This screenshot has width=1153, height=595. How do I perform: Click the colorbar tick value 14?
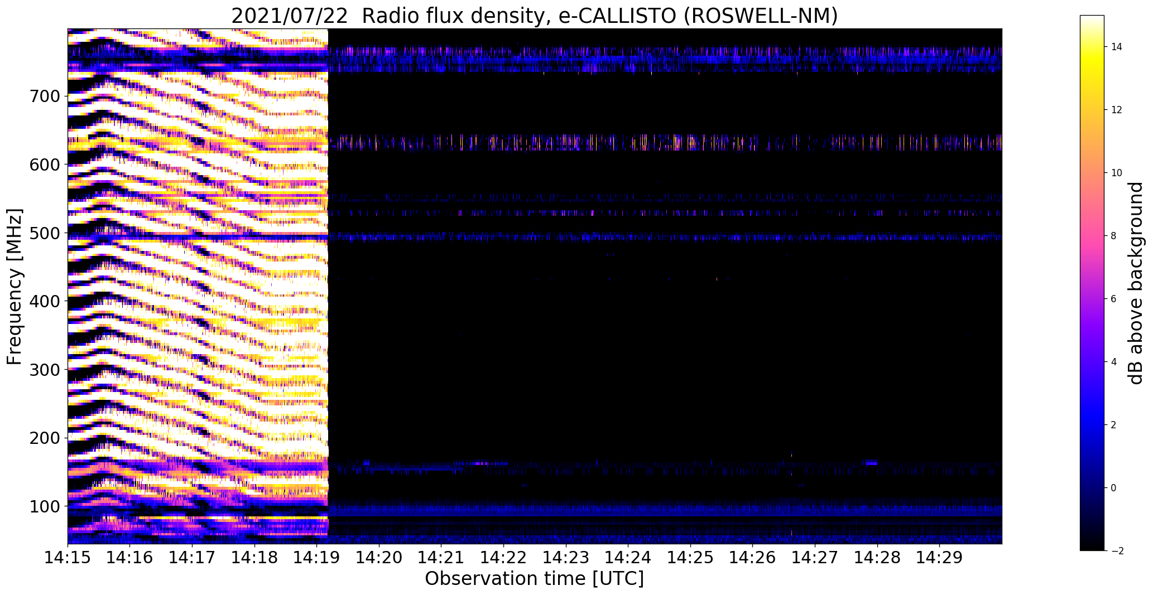click(1117, 47)
